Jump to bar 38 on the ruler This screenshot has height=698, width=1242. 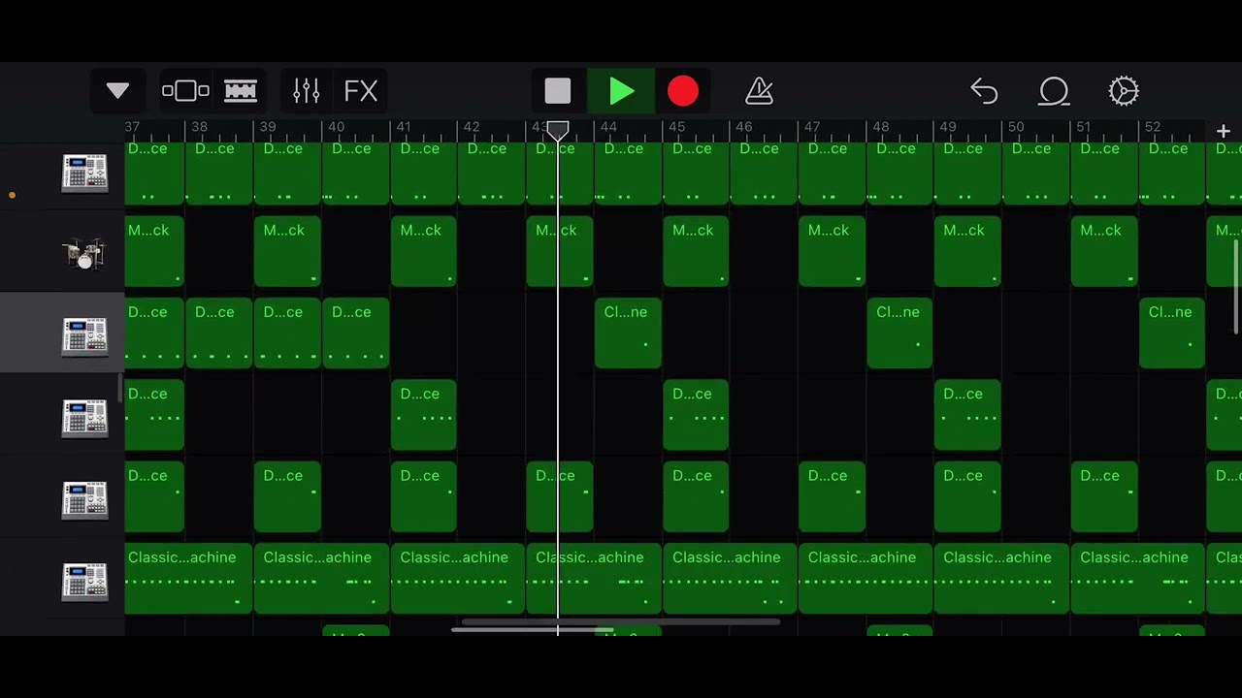pyautogui.click(x=199, y=127)
